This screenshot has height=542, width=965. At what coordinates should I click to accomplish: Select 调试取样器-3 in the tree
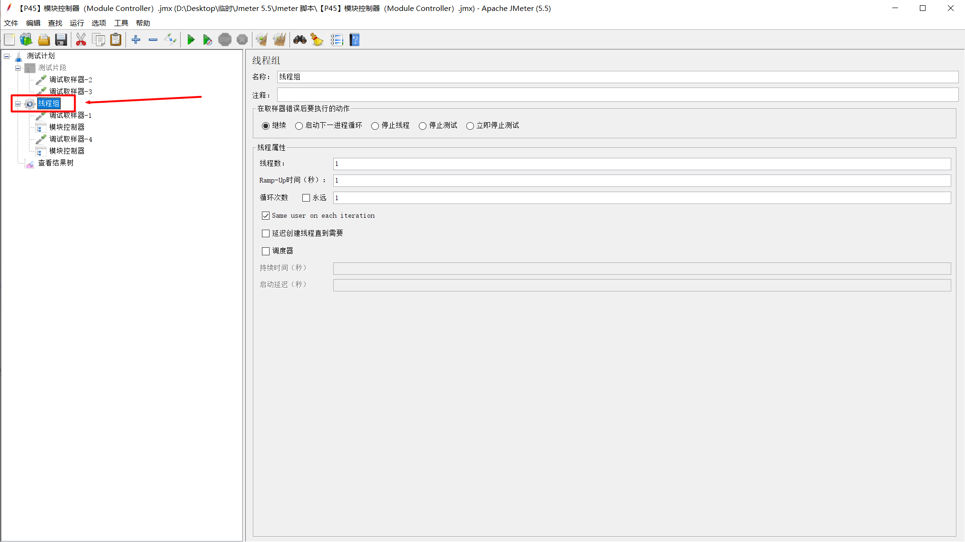[71, 91]
